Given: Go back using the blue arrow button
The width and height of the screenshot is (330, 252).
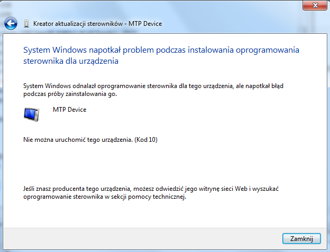Looking at the screenshot, I should [x=11, y=24].
